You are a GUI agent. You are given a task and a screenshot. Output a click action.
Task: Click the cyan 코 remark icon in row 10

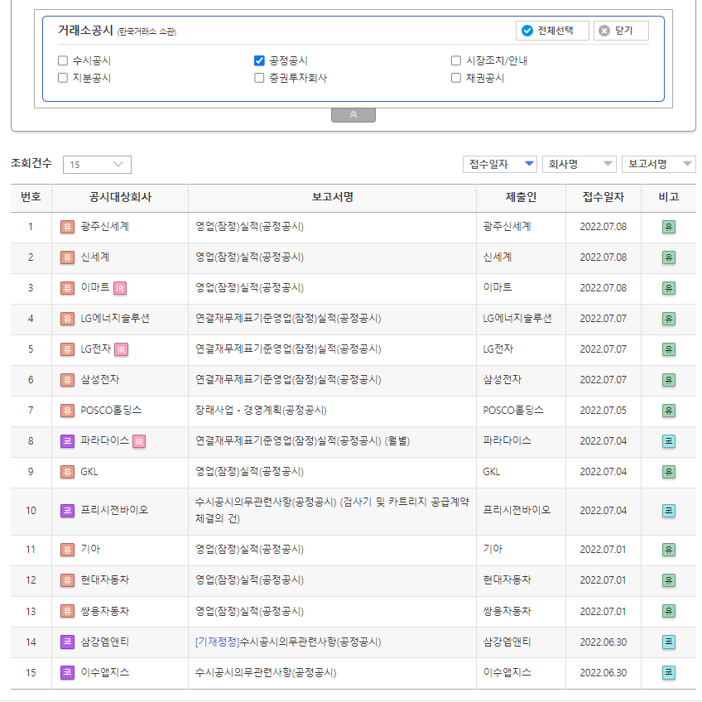coord(668,511)
